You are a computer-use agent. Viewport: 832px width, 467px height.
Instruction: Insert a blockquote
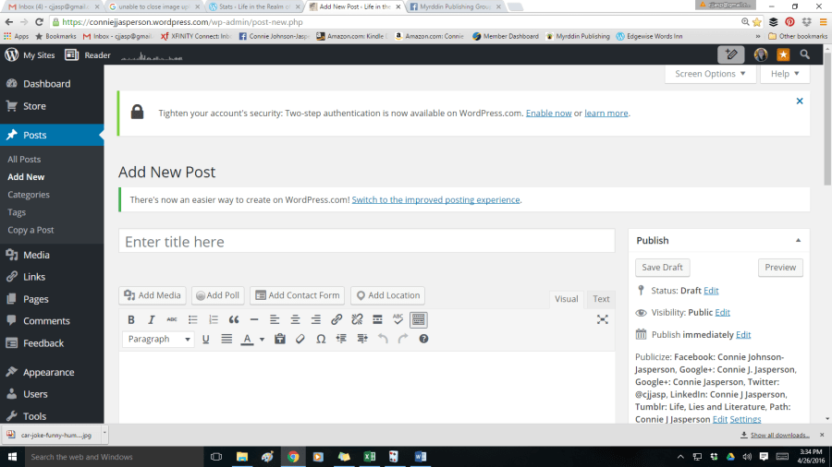234,319
